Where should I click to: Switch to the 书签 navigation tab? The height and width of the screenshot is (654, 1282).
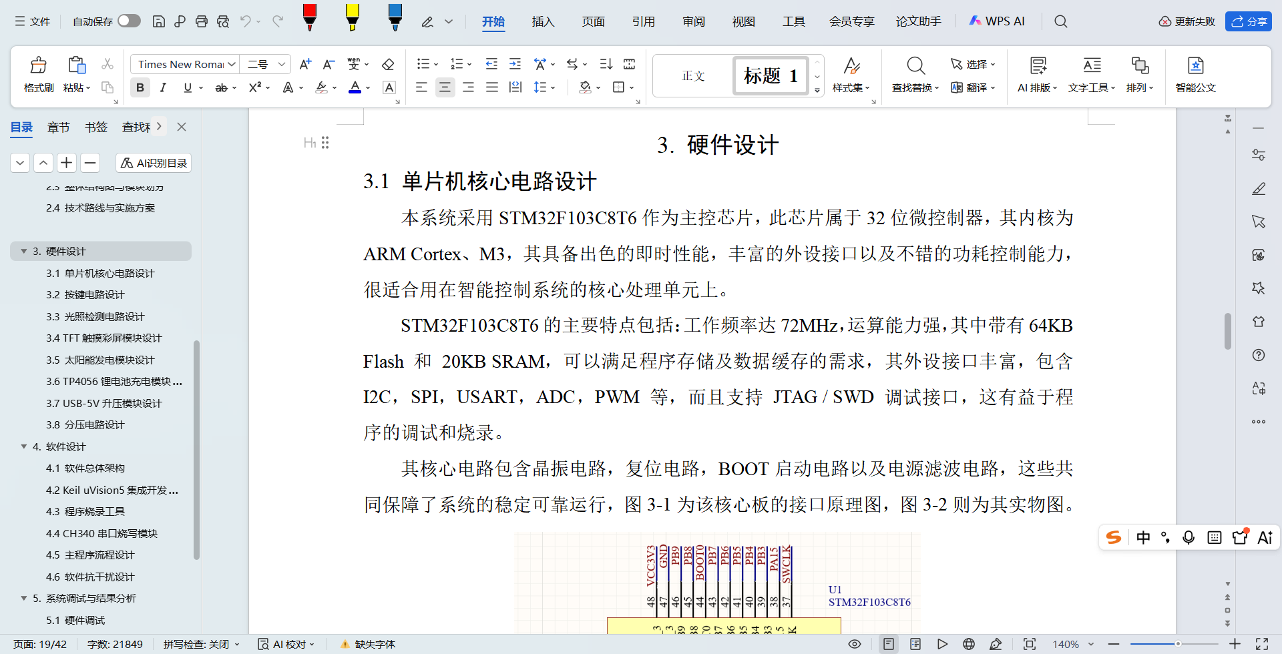[x=96, y=127]
